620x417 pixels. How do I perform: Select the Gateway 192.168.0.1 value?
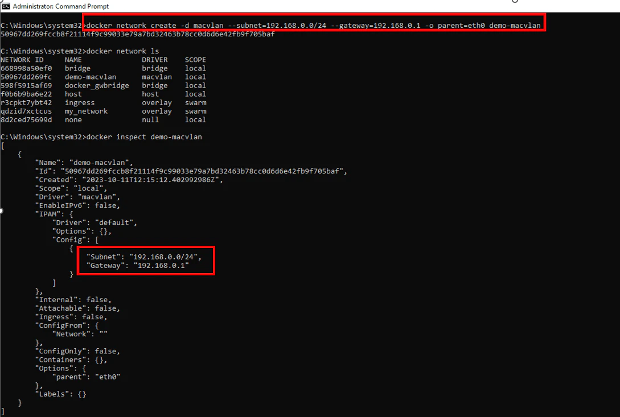pyautogui.click(x=138, y=265)
